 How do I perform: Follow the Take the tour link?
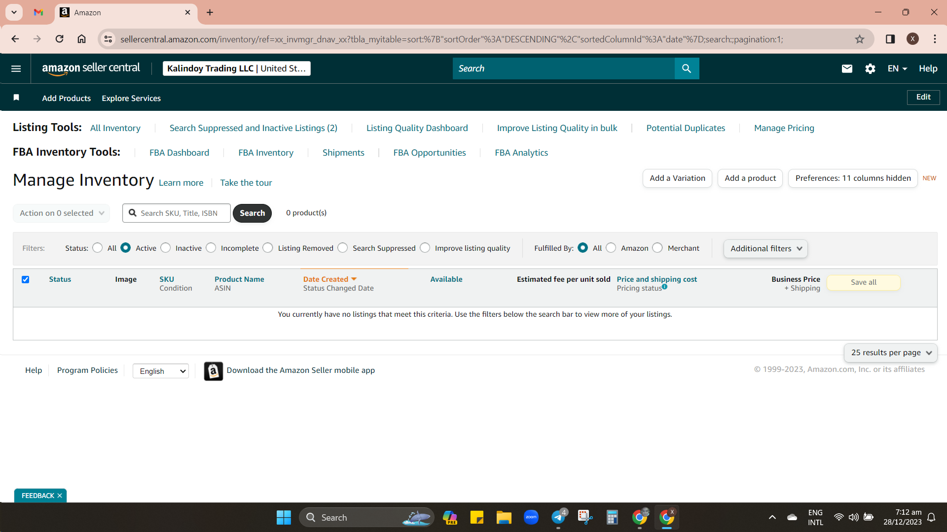(x=246, y=183)
